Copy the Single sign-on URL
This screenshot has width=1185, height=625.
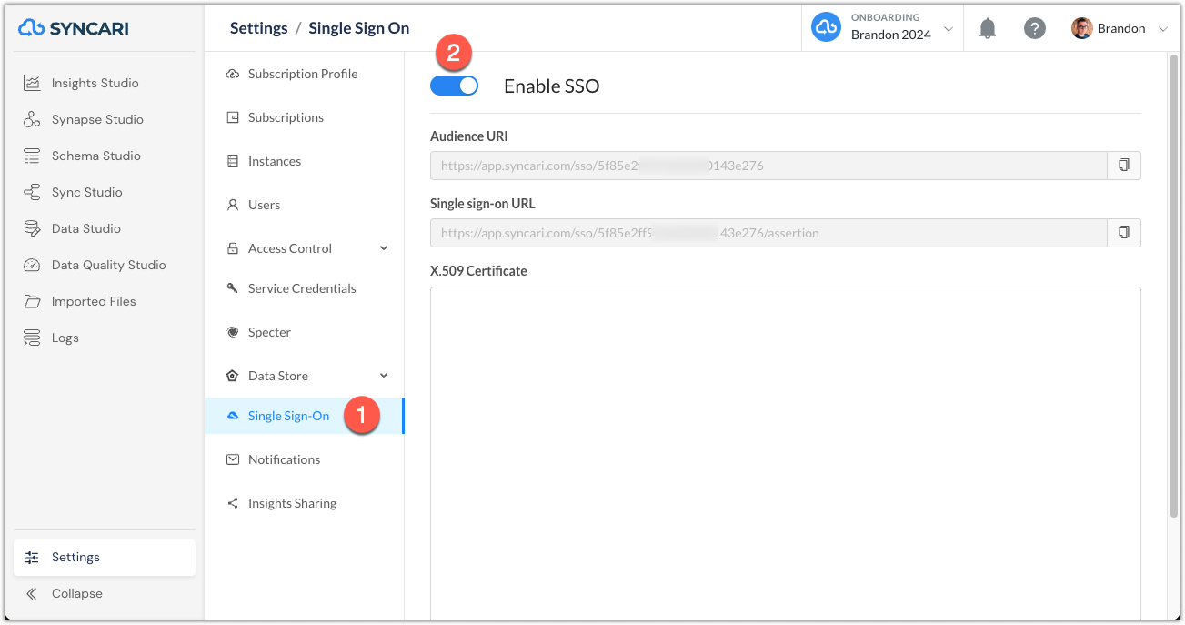[1124, 233]
